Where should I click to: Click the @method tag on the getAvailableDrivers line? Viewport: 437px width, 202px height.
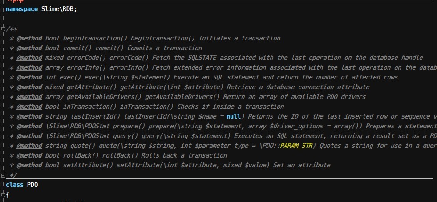(x=29, y=97)
